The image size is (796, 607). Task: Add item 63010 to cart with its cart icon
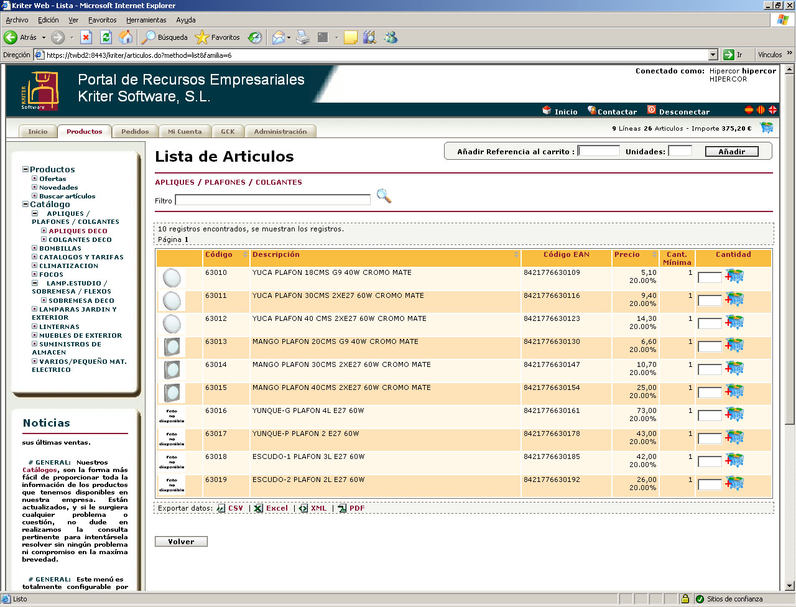[735, 276]
